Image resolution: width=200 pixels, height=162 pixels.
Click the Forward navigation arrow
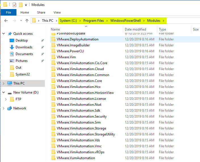(14, 21)
